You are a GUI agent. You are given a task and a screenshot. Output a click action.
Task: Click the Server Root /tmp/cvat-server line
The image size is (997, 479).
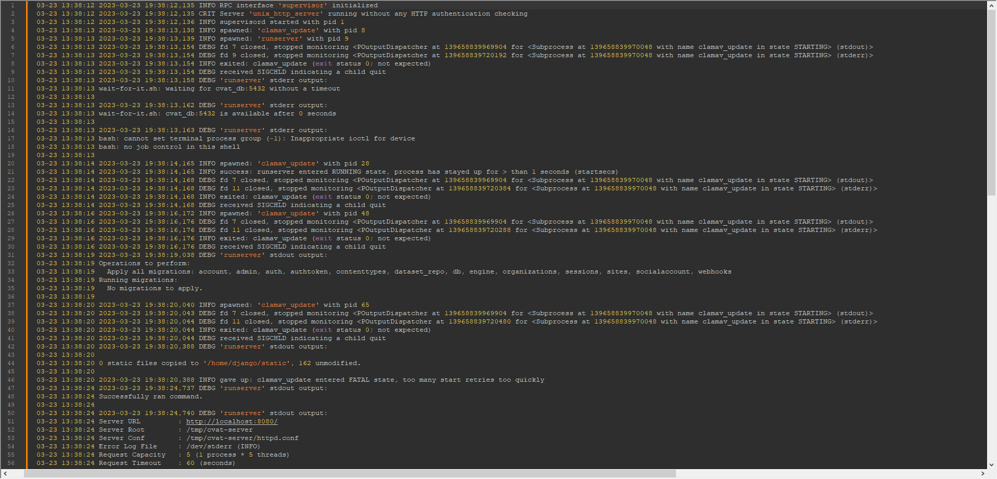coord(144,430)
